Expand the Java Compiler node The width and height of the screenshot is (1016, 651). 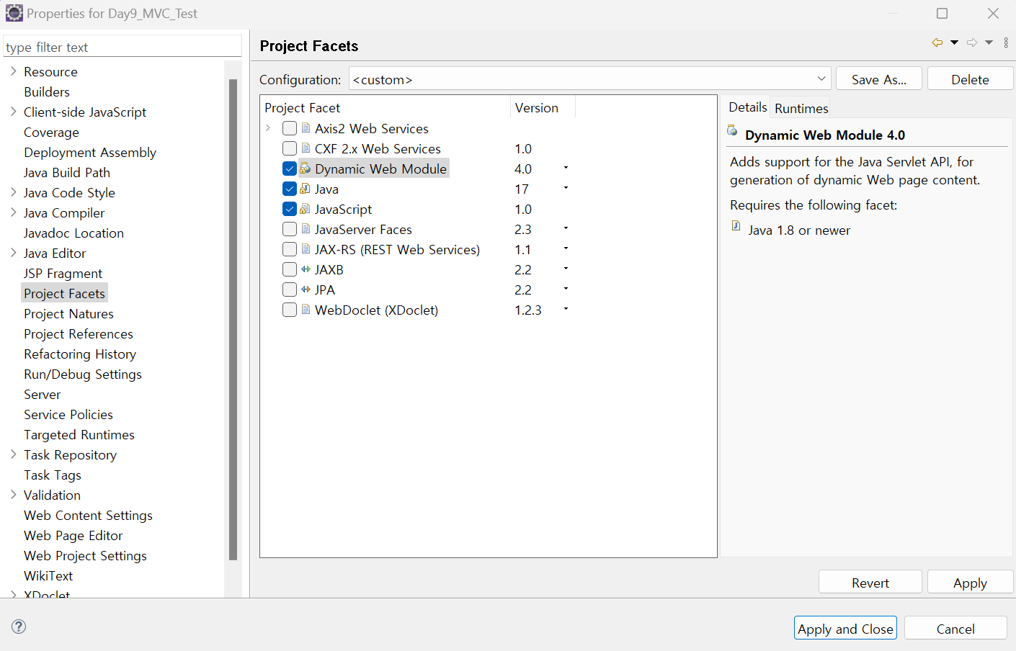point(13,212)
